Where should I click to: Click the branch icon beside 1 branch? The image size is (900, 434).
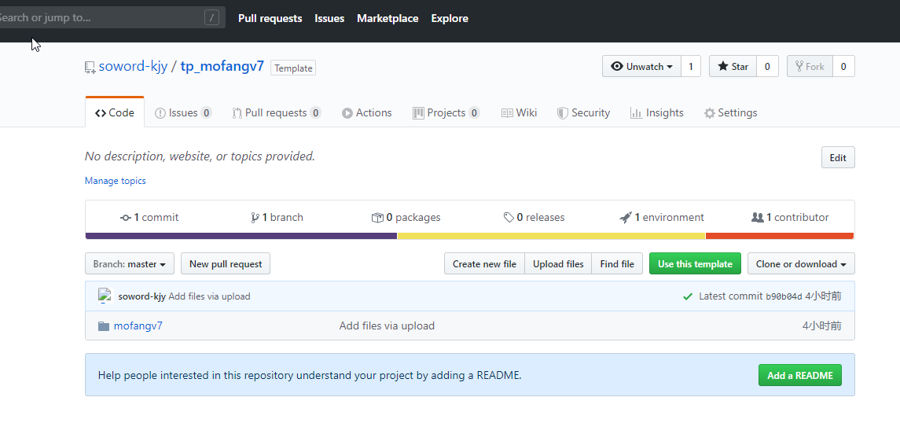click(255, 218)
